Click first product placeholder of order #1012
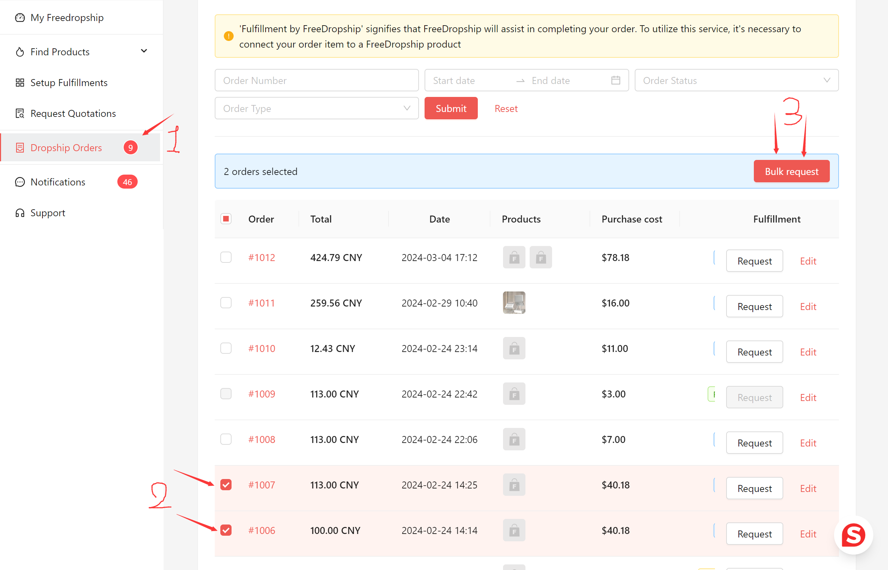 point(514,257)
